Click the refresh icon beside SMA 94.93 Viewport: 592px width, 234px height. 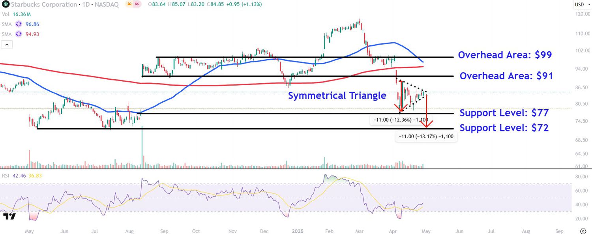[x=19, y=34]
